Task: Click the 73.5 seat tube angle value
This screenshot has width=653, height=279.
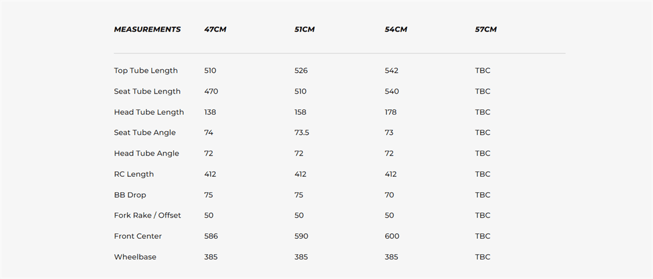Action: point(302,133)
